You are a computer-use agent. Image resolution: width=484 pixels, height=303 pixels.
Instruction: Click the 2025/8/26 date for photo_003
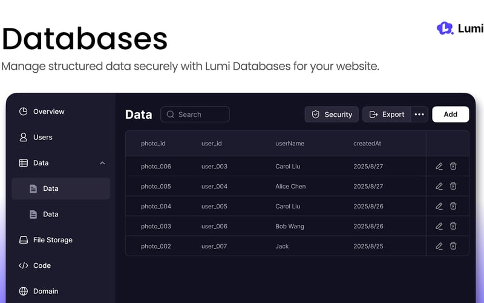[368, 226]
